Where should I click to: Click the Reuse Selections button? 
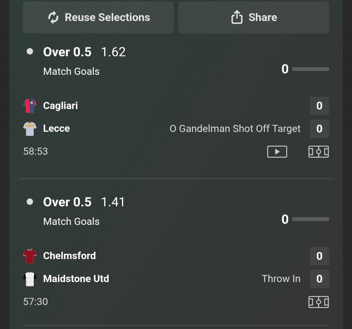pyautogui.click(x=98, y=17)
